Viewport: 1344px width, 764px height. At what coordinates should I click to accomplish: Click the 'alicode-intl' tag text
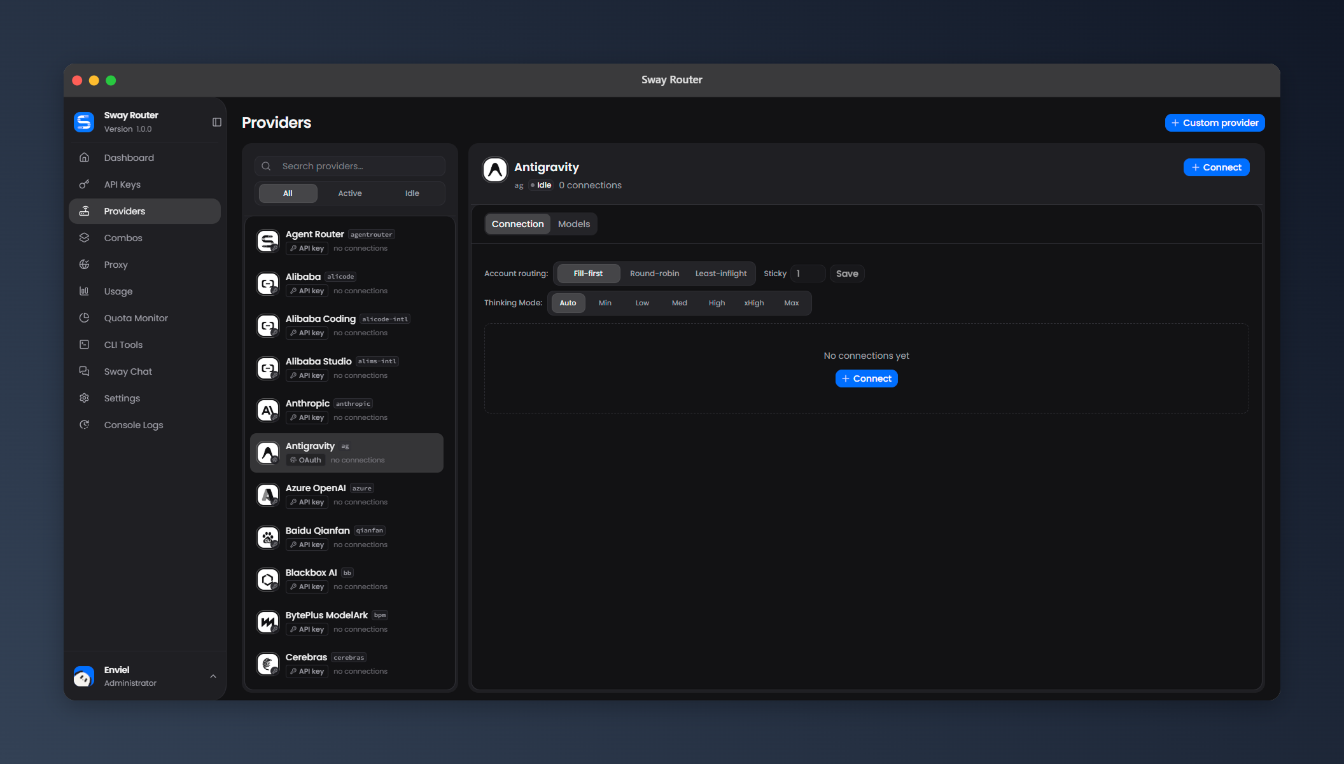[385, 319]
